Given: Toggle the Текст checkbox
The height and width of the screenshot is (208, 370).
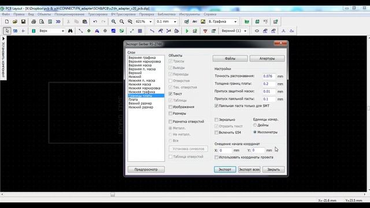Looking at the screenshot, I should pyautogui.click(x=171, y=94).
